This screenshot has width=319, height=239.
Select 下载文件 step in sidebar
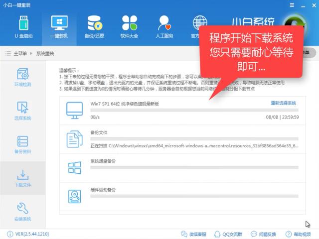tap(22, 178)
